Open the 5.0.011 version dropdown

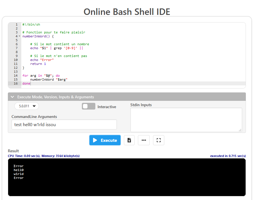point(27,106)
